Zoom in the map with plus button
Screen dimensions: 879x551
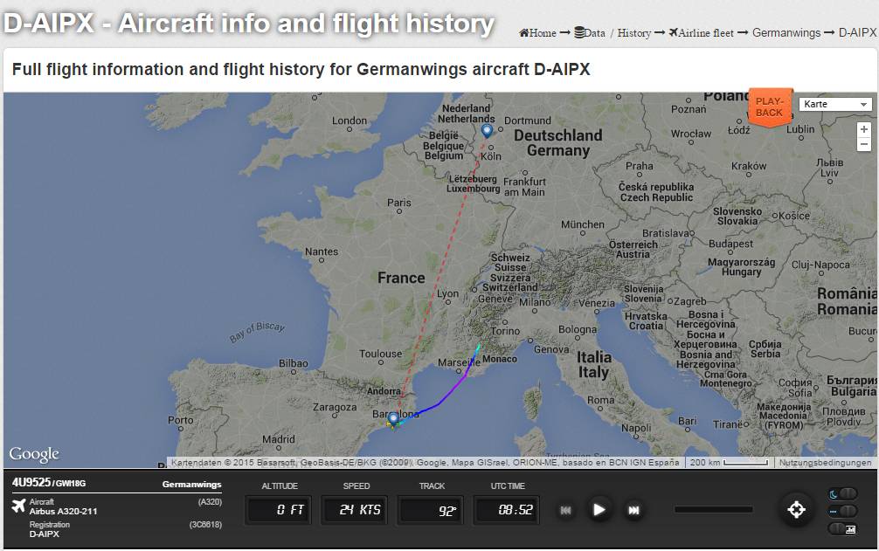click(864, 129)
